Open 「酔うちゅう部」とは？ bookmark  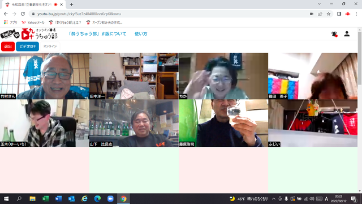tap(65, 23)
